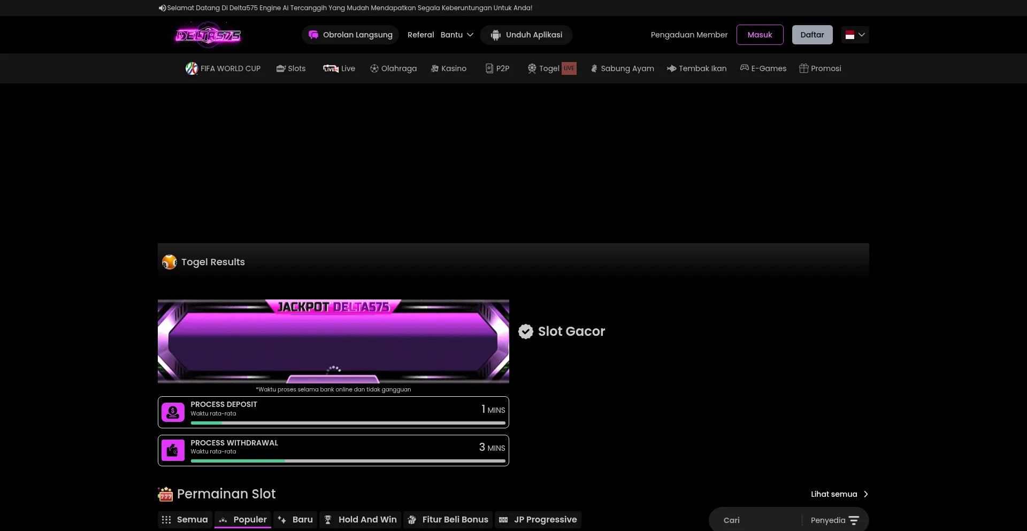The height and width of the screenshot is (531, 1027).
Task: Select the Fitur Beli Bonus tab
Action: 448,520
